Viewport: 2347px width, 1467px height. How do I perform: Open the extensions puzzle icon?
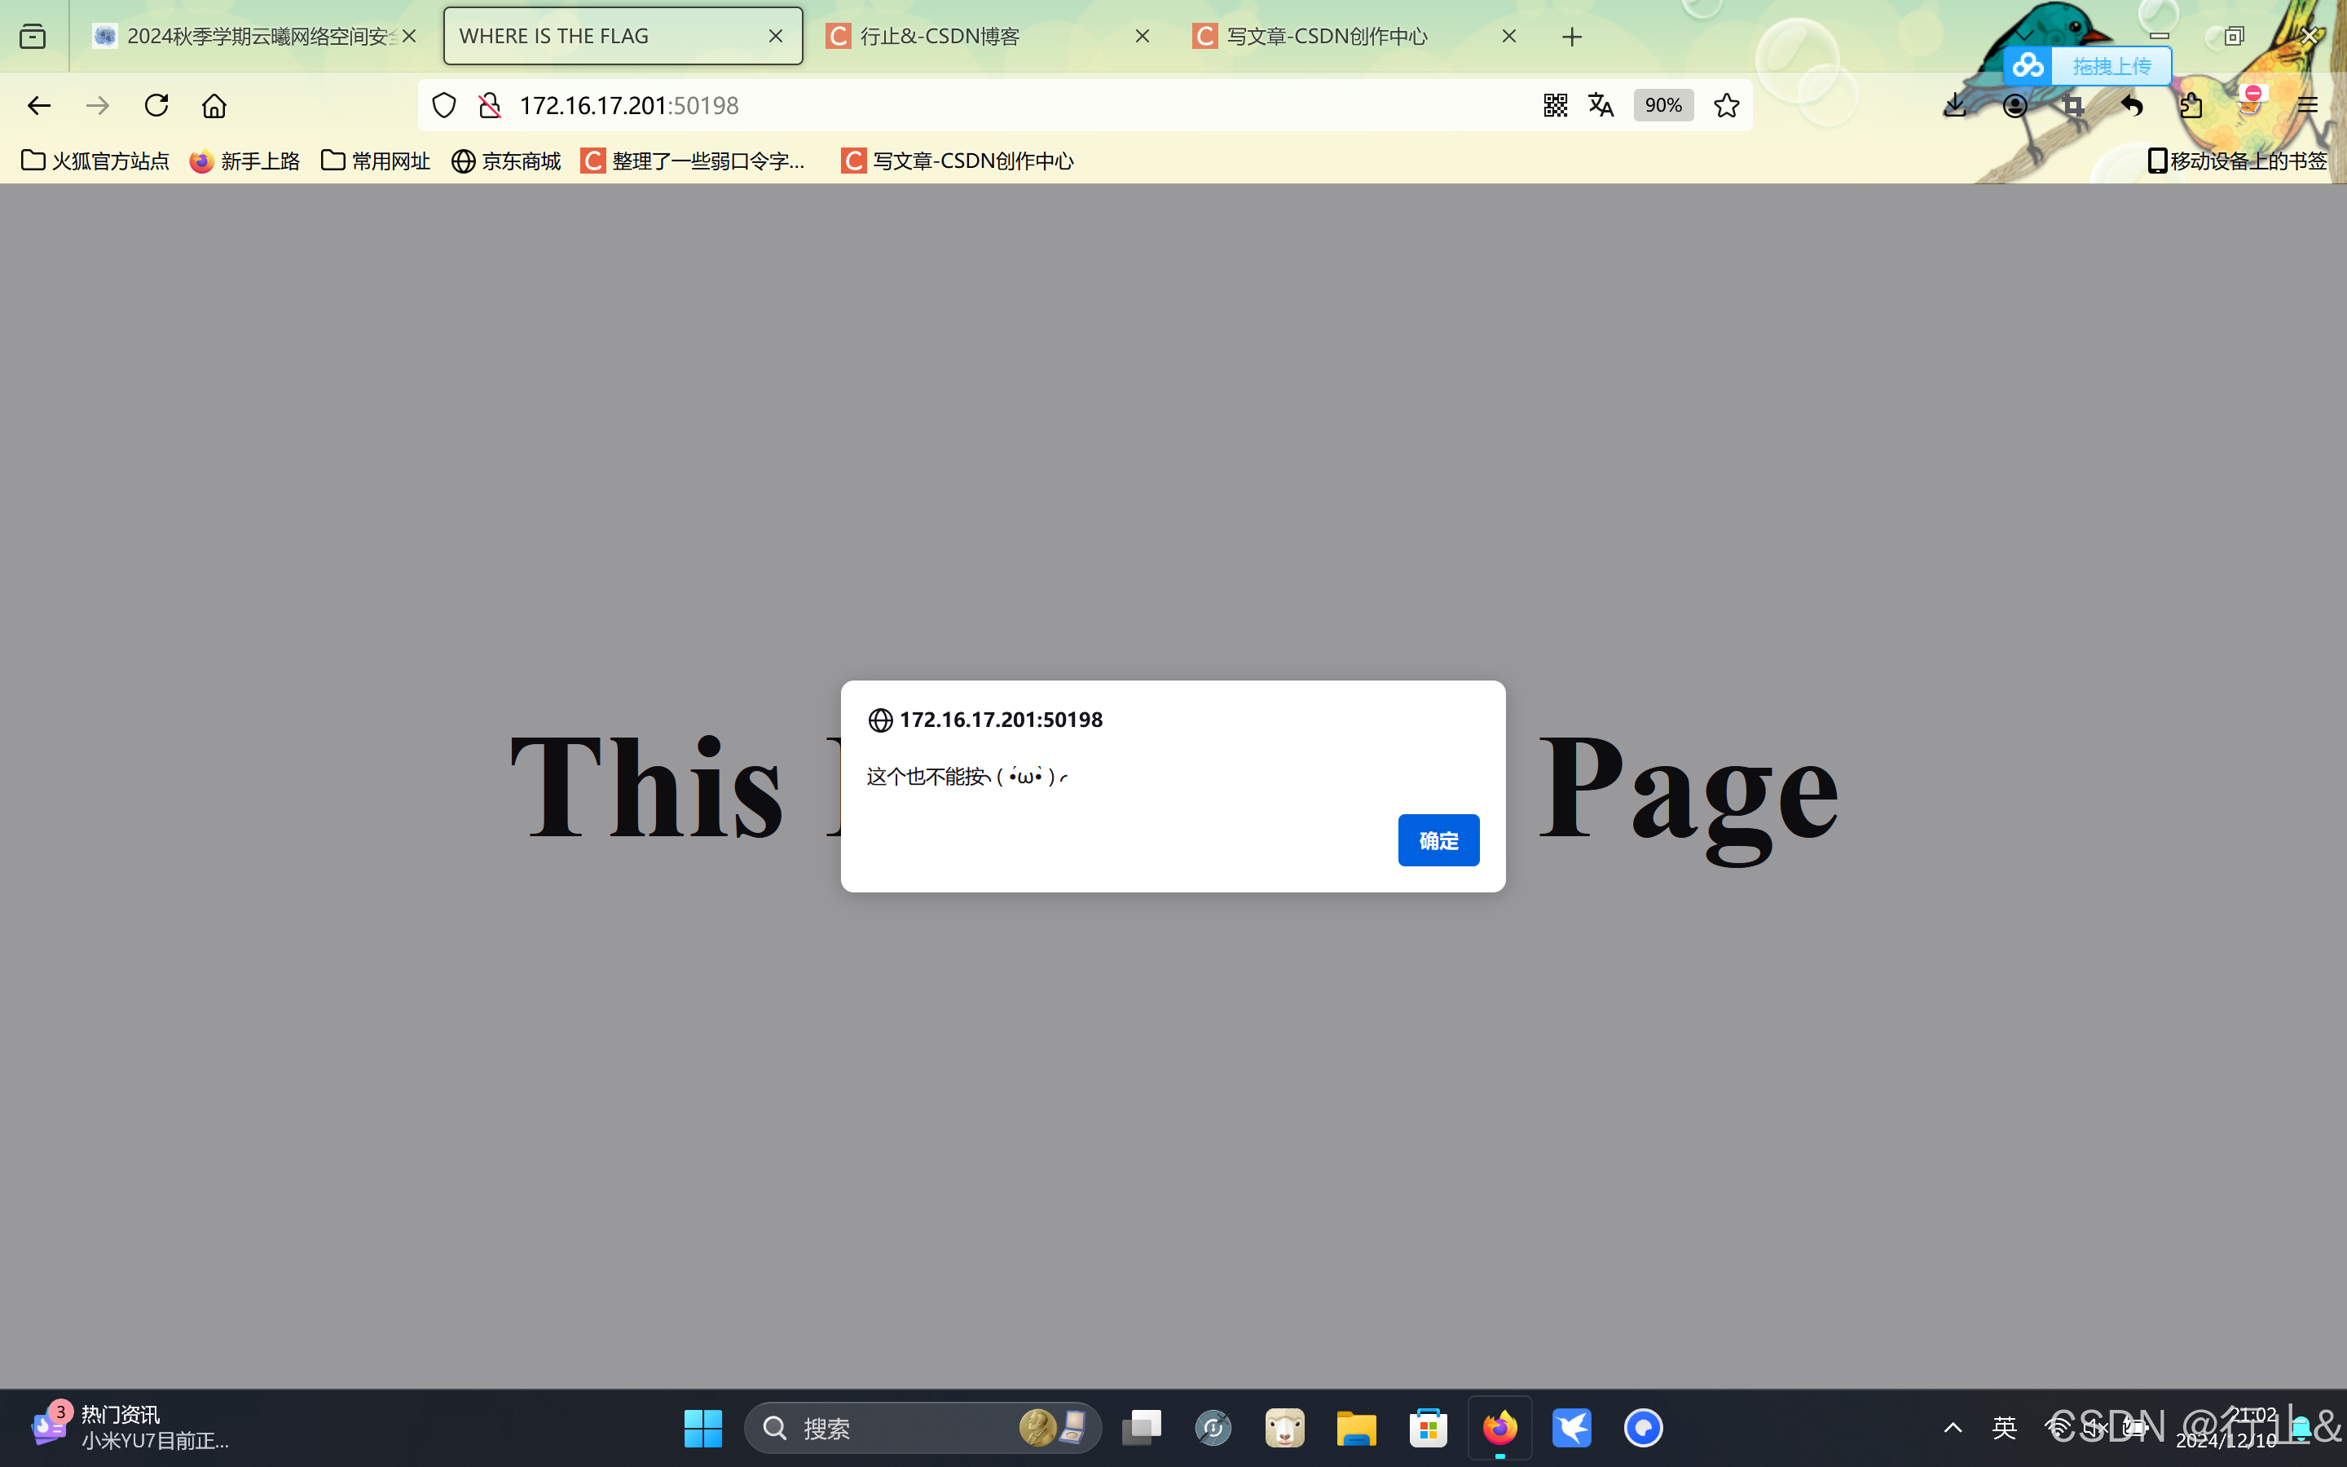coord(2190,105)
